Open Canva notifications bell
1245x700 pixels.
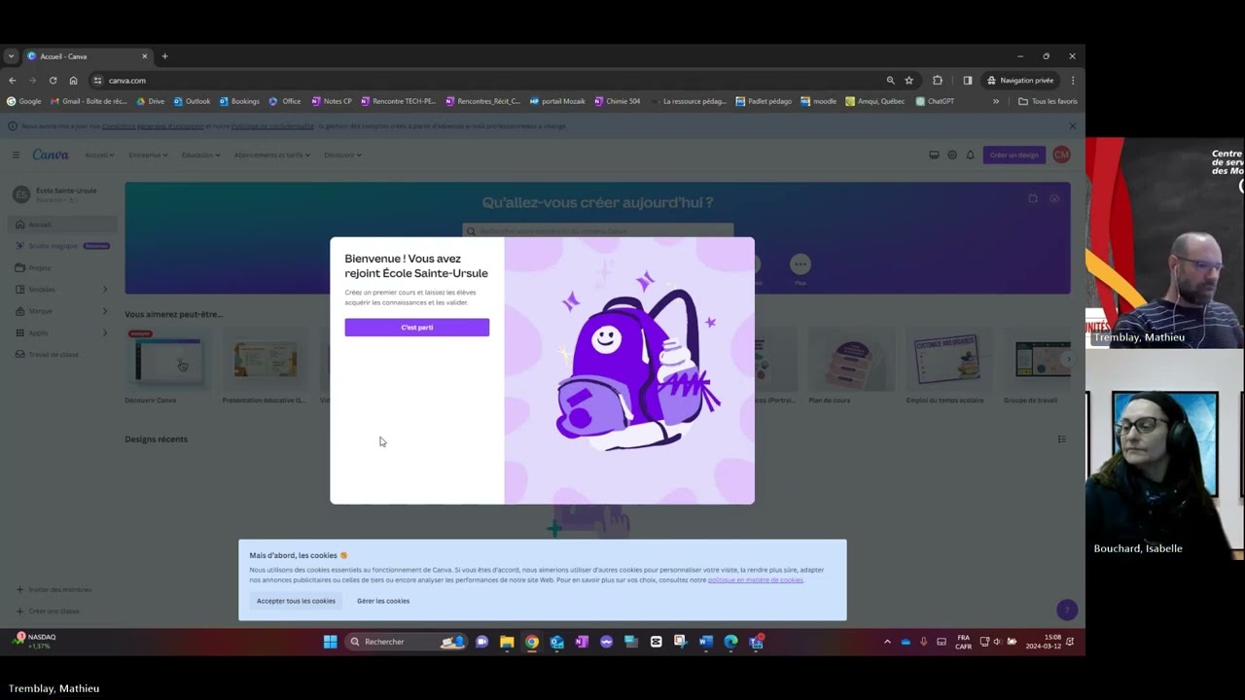pos(970,155)
